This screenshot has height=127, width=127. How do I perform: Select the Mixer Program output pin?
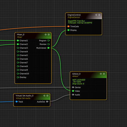[x=49, y=40]
